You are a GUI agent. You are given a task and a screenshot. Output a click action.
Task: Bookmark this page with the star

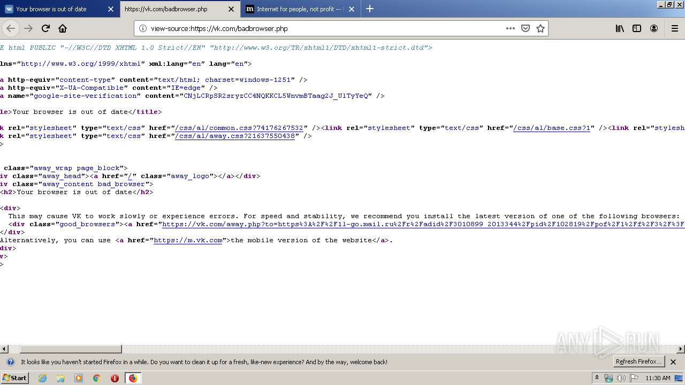pyautogui.click(x=541, y=28)
